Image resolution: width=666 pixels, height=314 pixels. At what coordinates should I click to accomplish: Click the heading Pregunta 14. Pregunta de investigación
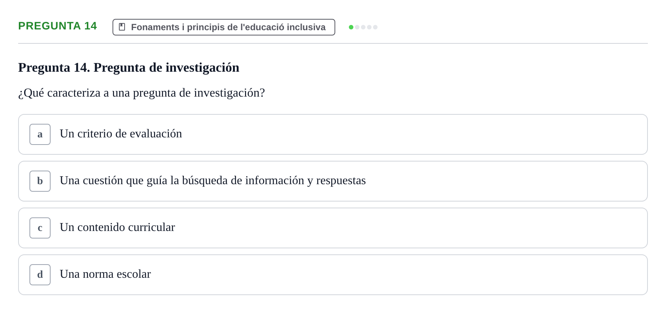129,68
